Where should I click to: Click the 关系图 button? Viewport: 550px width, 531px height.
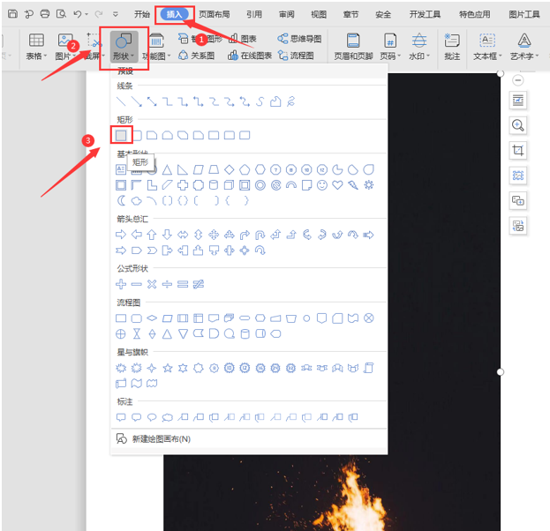click(x=197, y=56)
